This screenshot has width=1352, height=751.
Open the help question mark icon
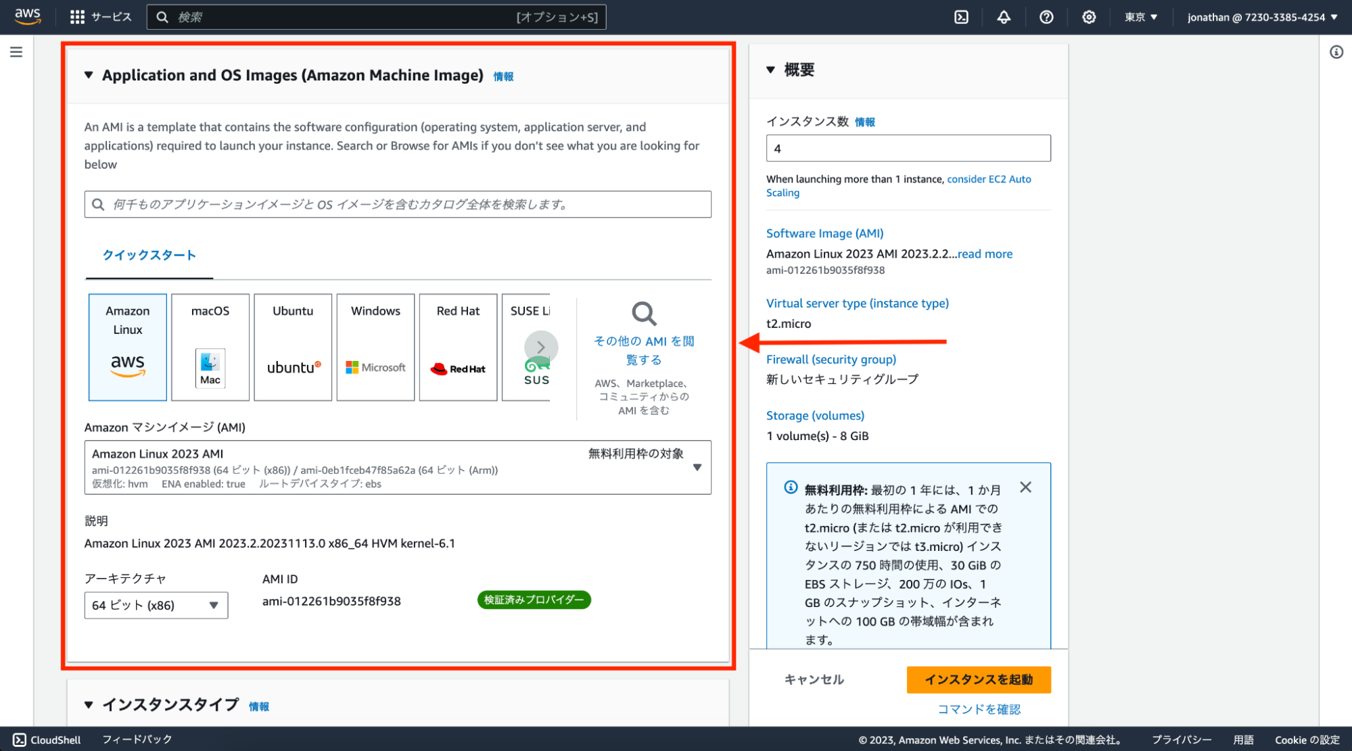[1046, 17]
